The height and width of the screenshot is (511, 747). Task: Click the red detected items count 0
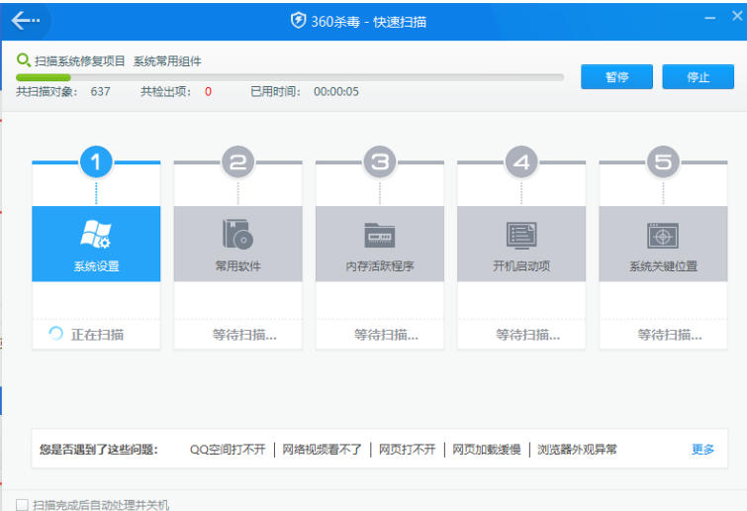coord(208,91)
